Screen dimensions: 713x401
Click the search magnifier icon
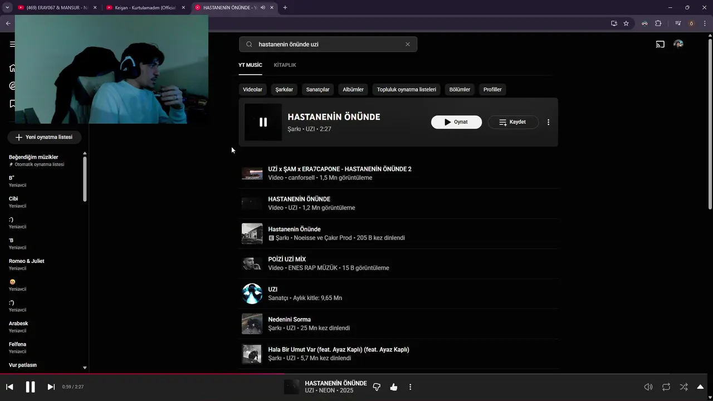(250, 44)
